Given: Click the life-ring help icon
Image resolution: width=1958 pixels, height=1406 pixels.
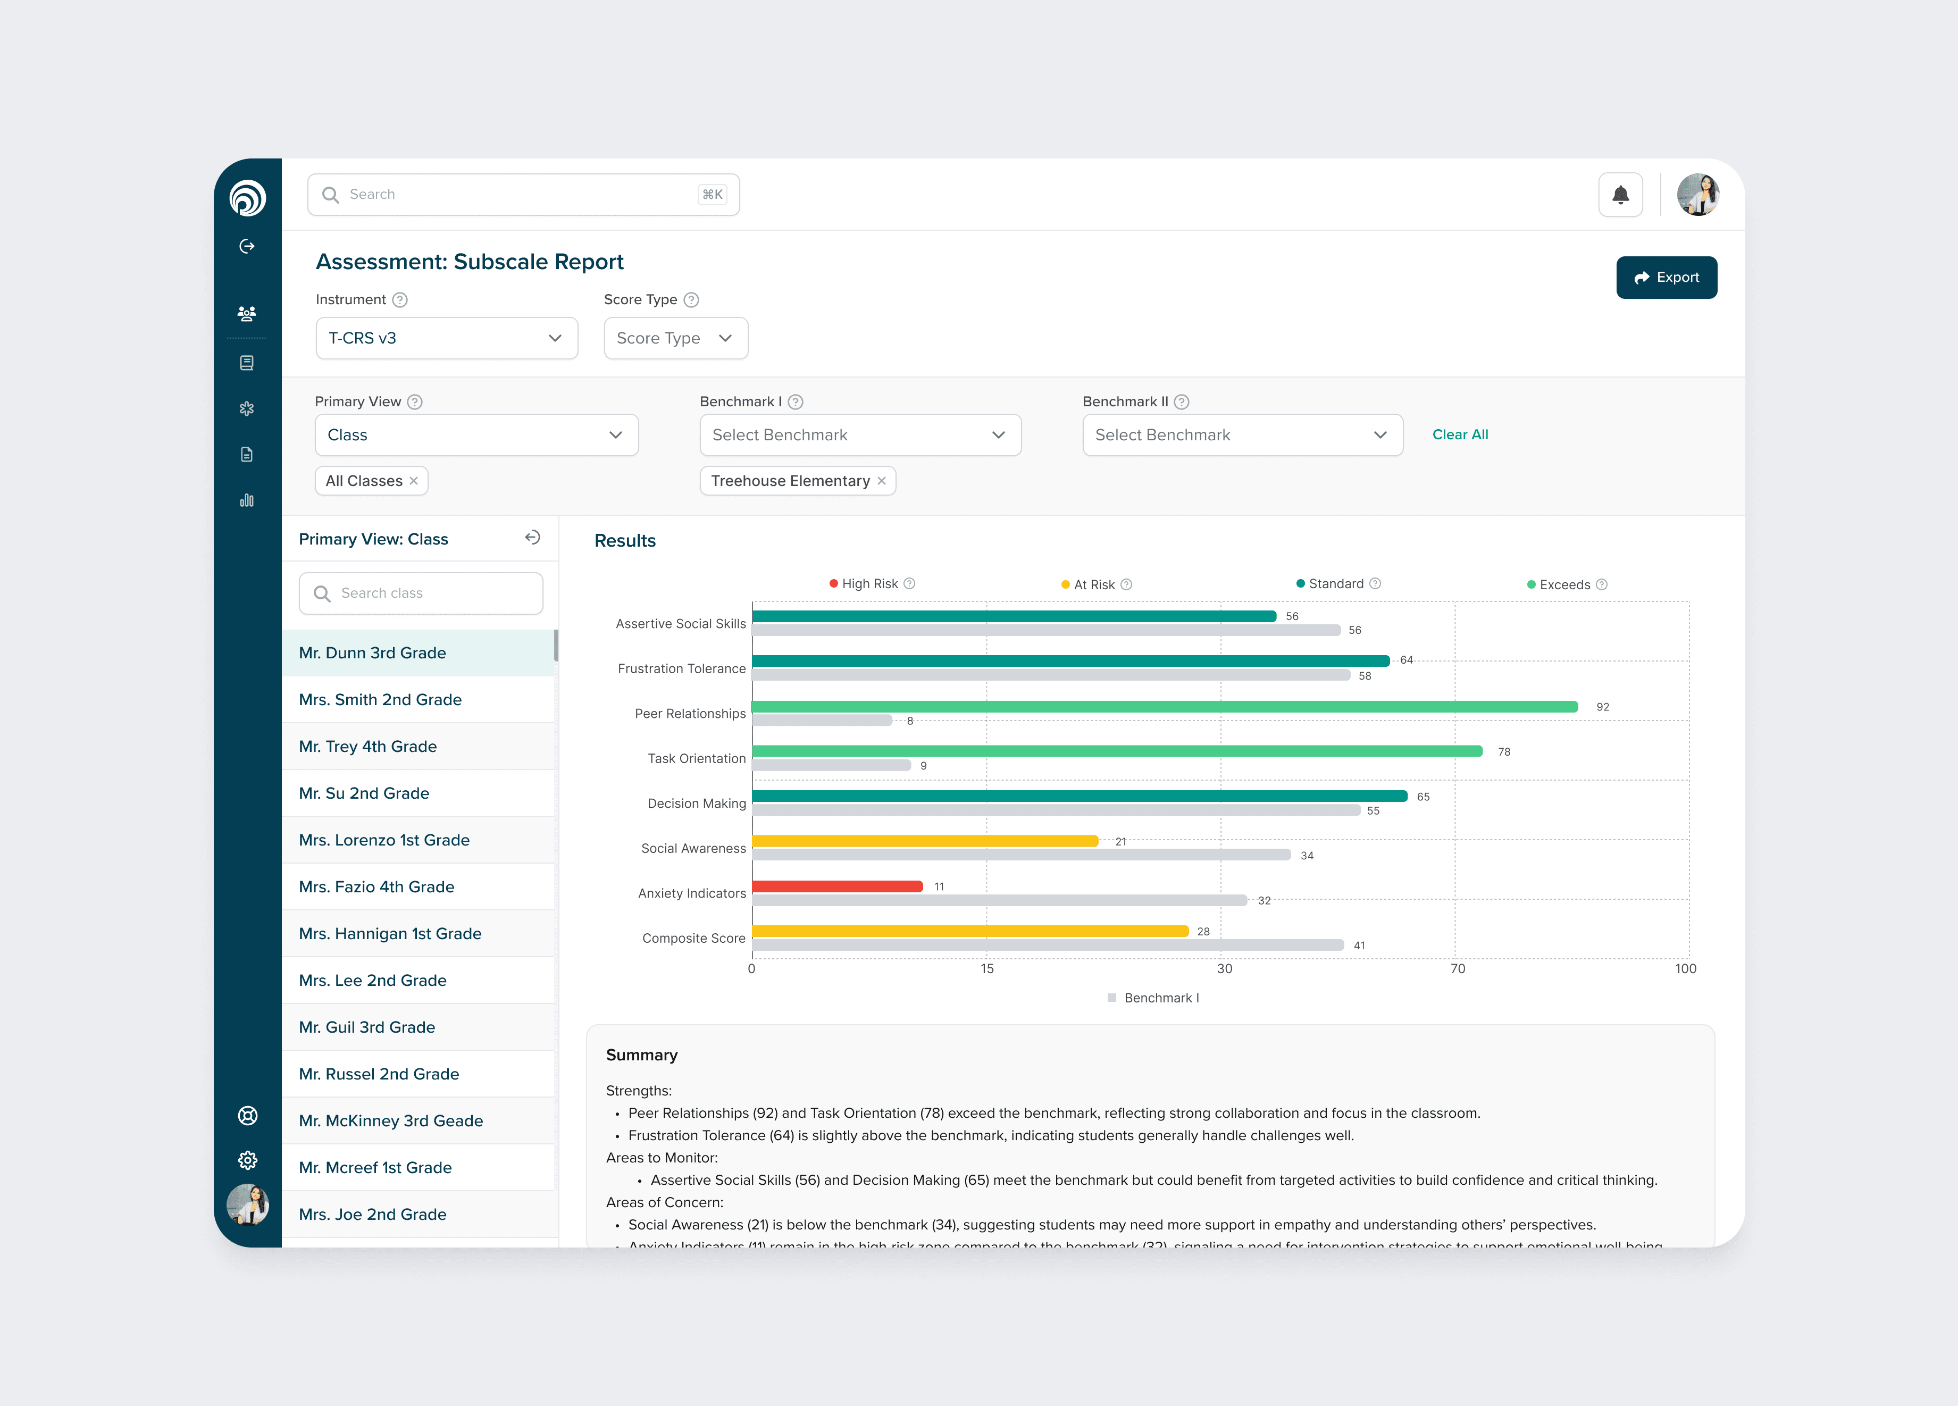Looking at the screenshot, I should click(x=247, y=1115).
